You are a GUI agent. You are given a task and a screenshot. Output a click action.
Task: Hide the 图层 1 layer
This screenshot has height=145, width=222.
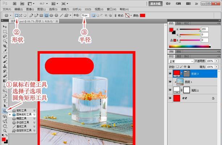click(x=170, y=82)
